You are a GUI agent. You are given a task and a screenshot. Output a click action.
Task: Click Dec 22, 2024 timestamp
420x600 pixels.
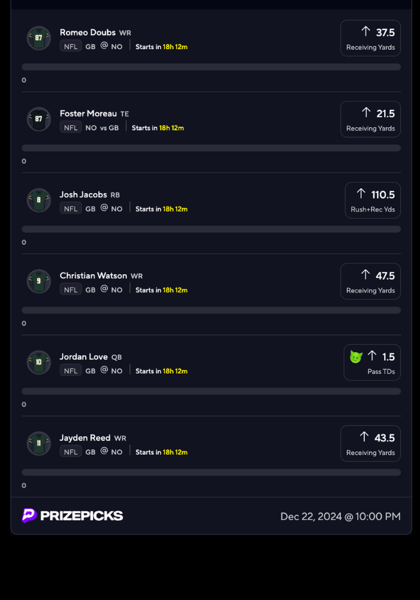point(340,516)
